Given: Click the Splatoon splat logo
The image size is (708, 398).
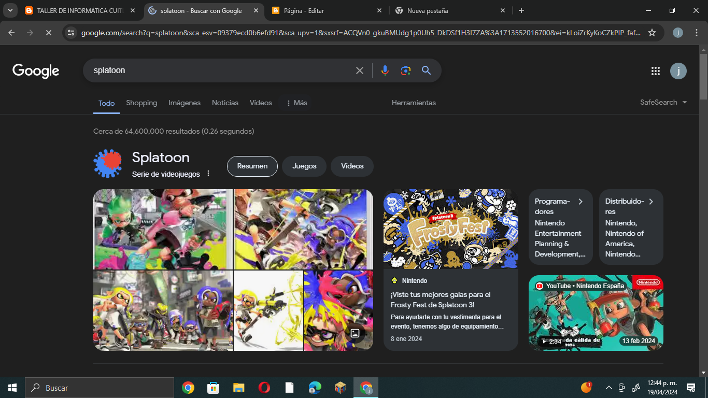Looking at the screenshot, I should coord(107,164).
